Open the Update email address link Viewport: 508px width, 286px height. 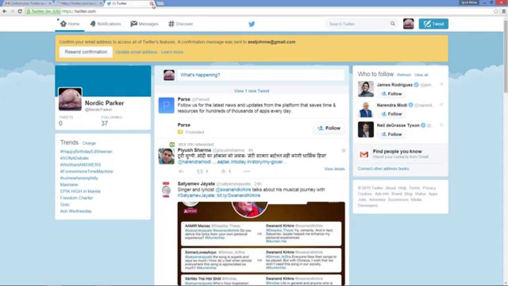[x=137, y=52]
